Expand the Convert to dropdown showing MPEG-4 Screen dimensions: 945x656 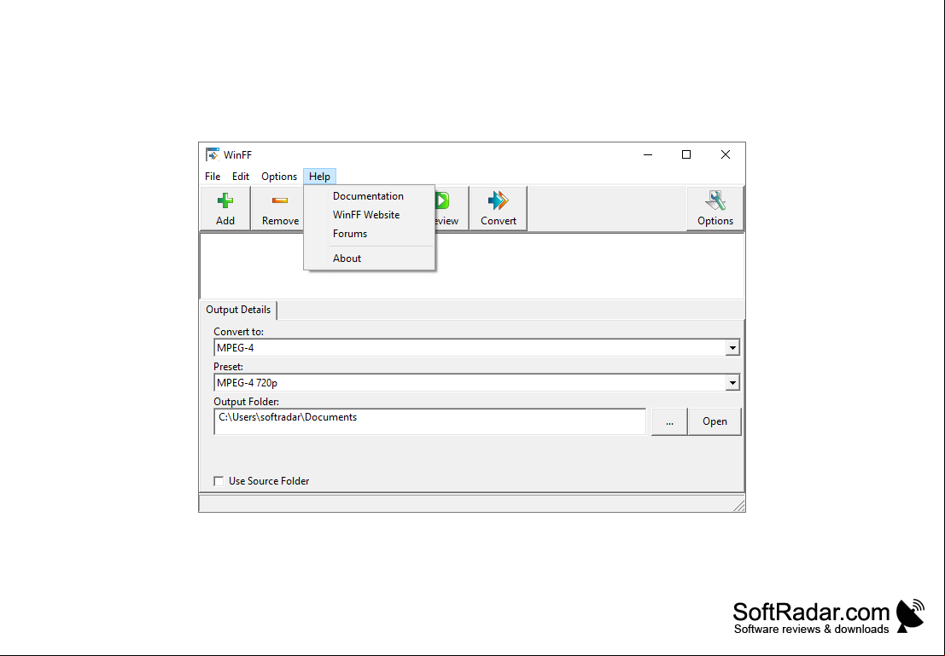(x=732, y=347)
